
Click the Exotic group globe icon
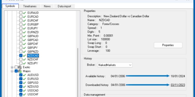20,67
